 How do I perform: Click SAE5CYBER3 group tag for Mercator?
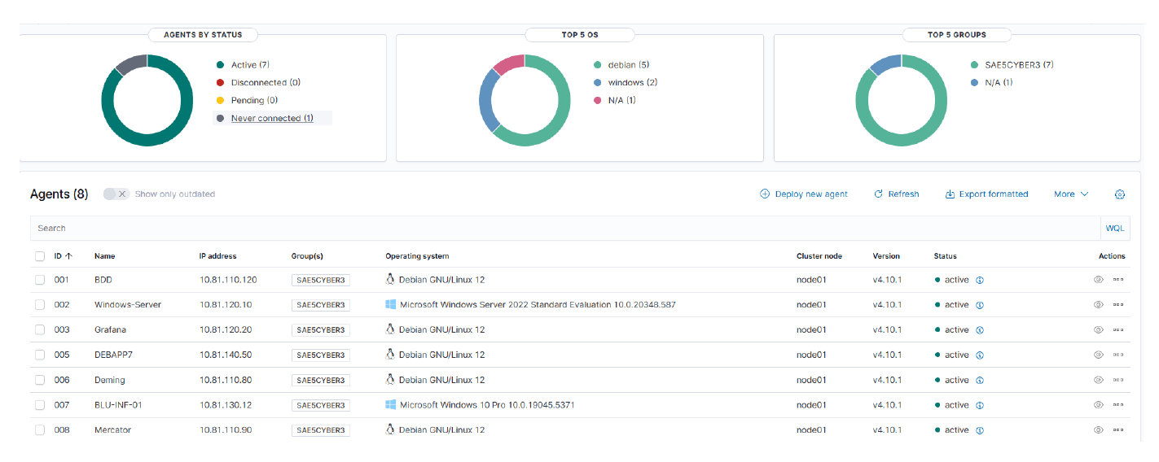pyautogui.click(x=321, y=430)
